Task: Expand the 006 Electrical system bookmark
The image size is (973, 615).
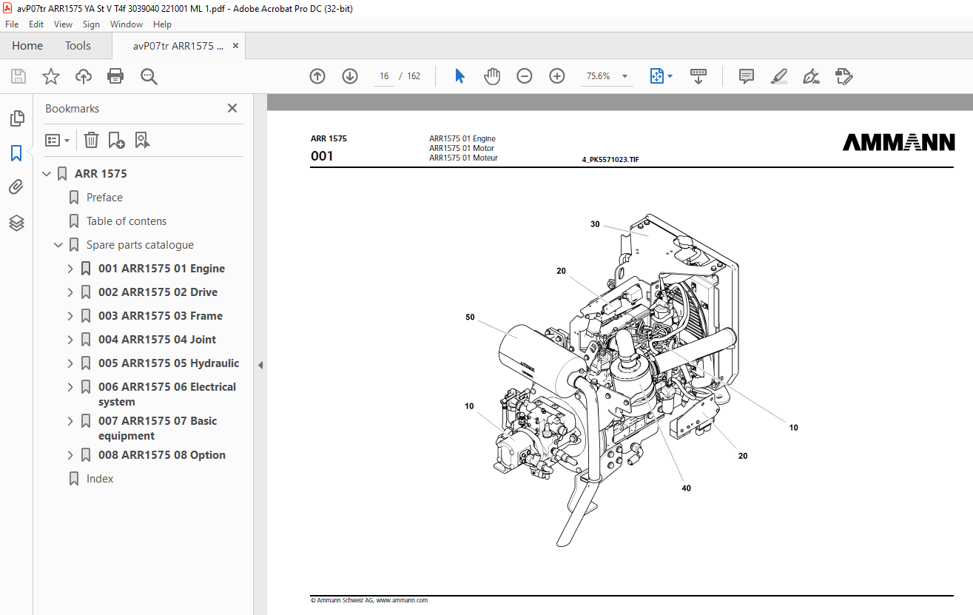Action: point(70,387)
